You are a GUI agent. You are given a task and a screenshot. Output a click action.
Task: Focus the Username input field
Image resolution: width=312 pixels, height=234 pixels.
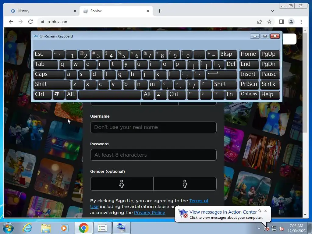153,127
